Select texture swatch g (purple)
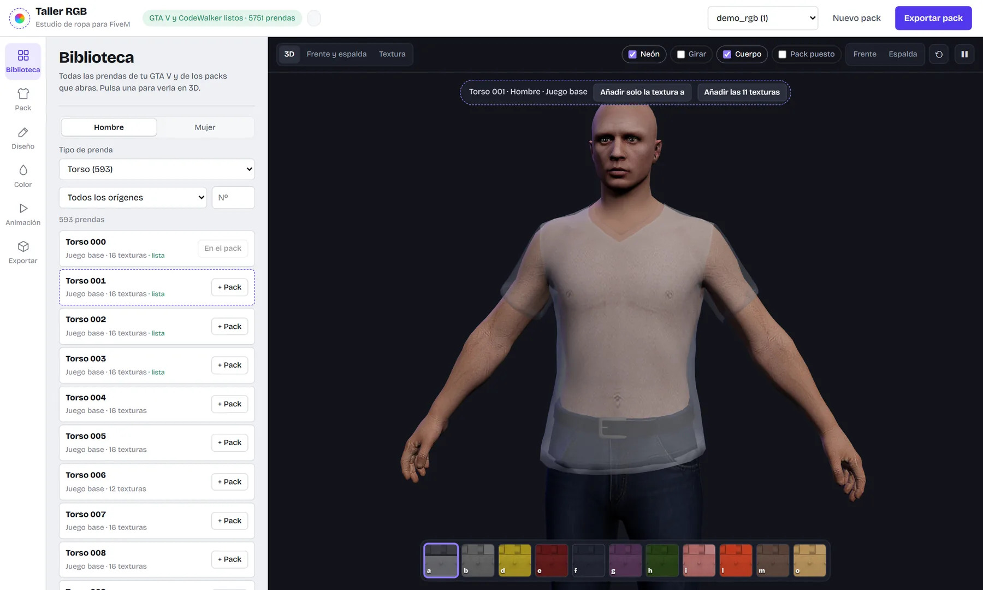This screenshot has width=983, height=590. (x=625, y=560)
